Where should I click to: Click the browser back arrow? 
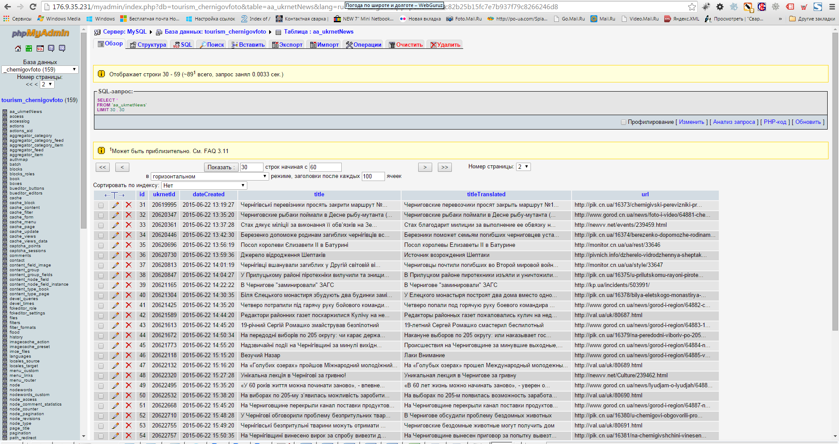click(7, 7)
